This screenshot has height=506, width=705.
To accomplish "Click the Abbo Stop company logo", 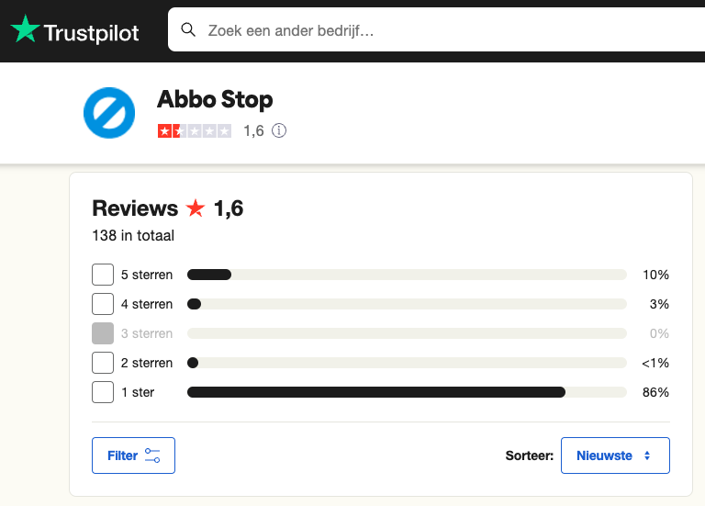I will (109, 113).
